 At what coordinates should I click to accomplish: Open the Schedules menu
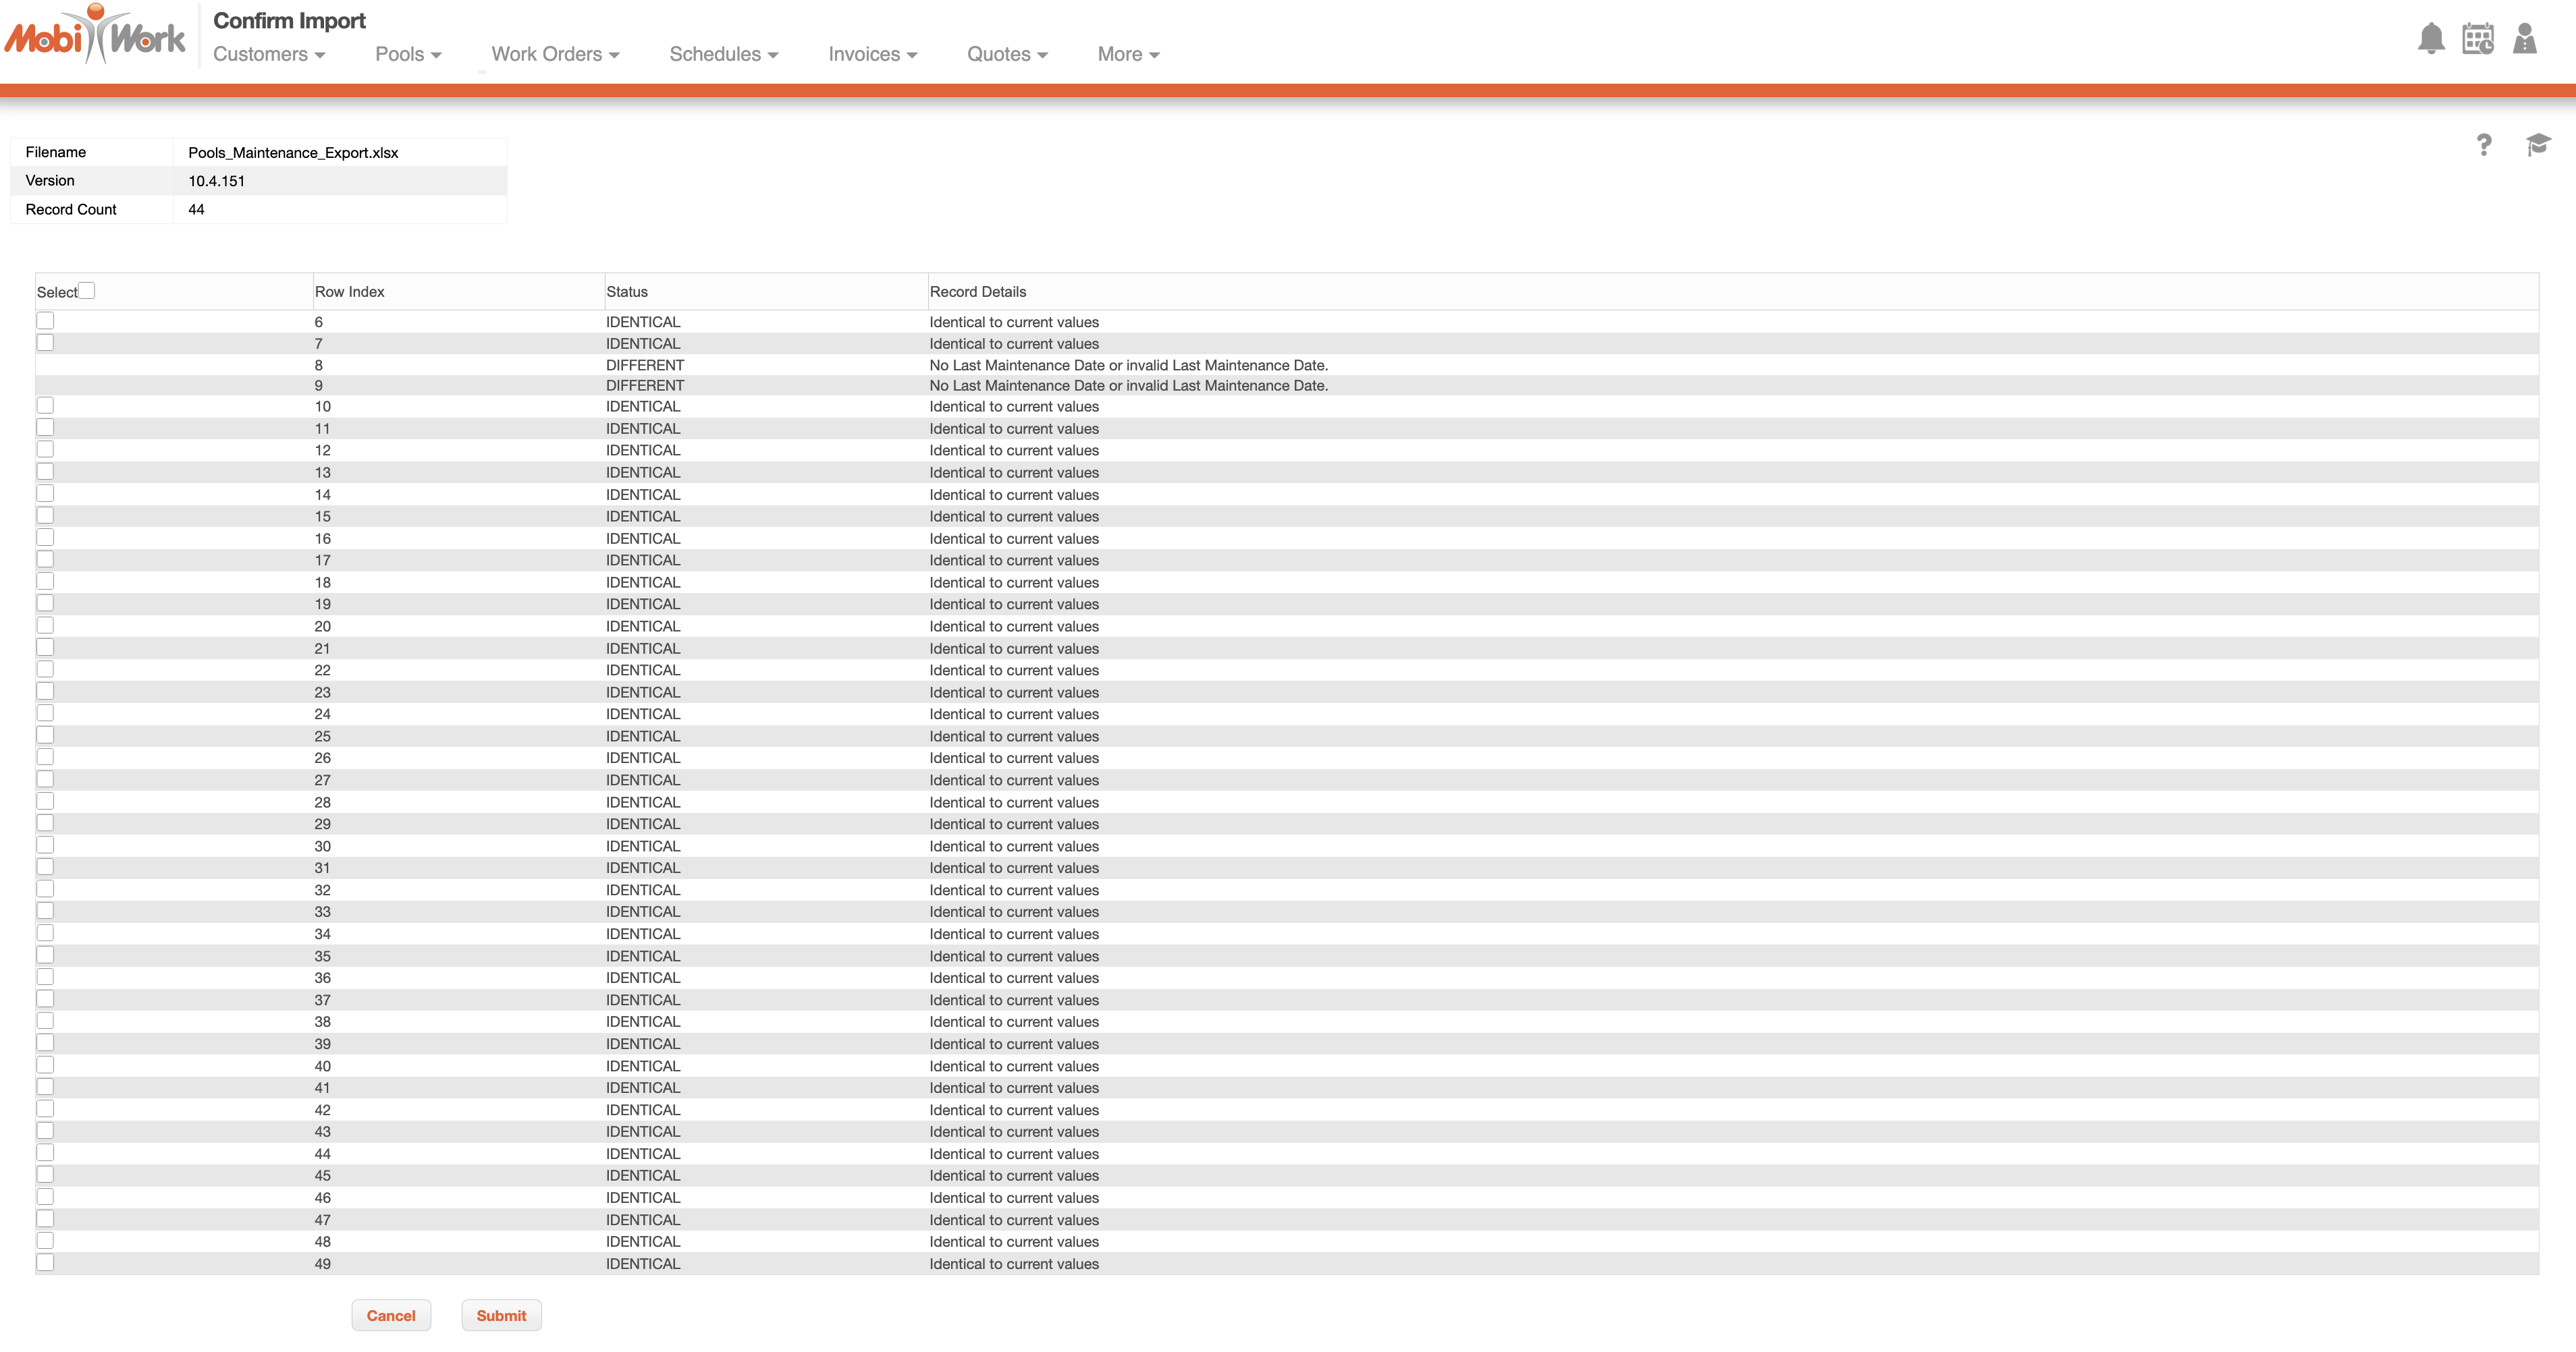[723, 54]
